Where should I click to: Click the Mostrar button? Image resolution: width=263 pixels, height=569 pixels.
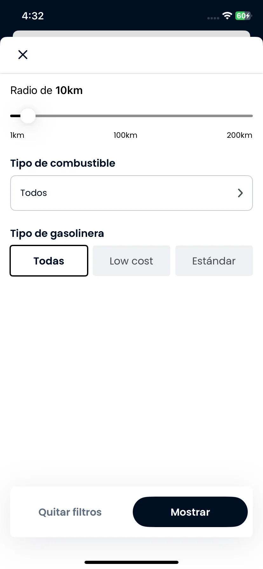click(190, 512)
